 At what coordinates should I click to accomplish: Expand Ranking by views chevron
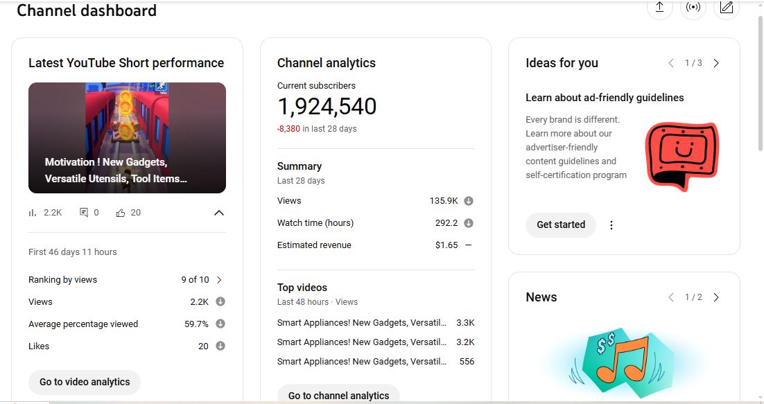219,280
